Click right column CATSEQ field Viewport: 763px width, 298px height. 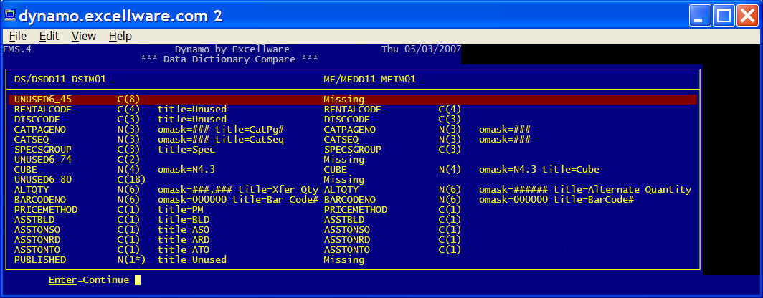[x=341, y=140]
